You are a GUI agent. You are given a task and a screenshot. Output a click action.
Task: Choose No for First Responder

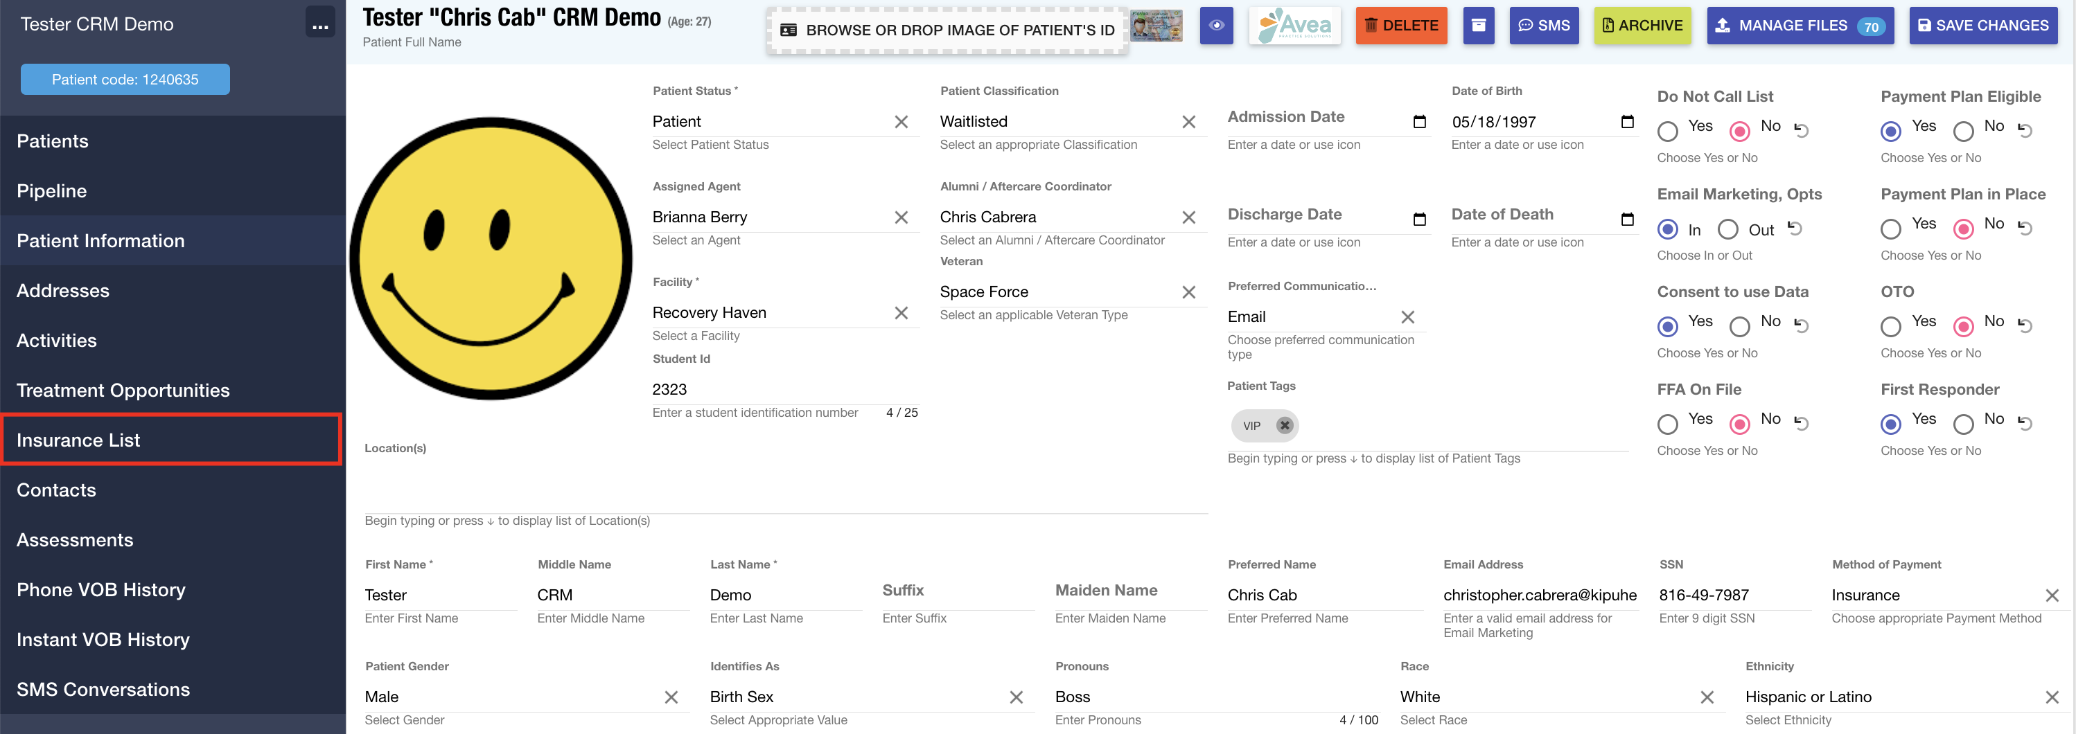(1963, 423)
